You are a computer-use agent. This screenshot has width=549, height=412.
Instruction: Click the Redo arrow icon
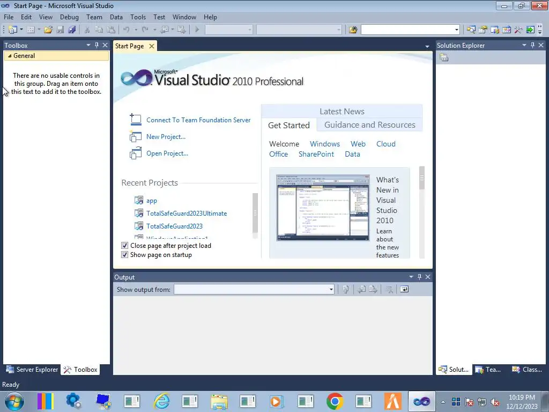coord(145,30)
